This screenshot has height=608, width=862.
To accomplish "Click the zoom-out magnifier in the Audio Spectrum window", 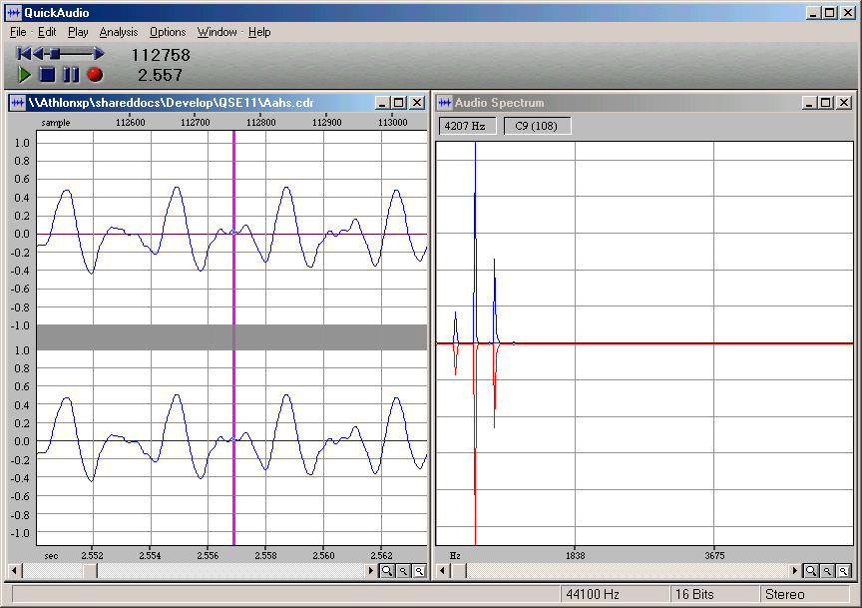I will click(x=827, y=571).
